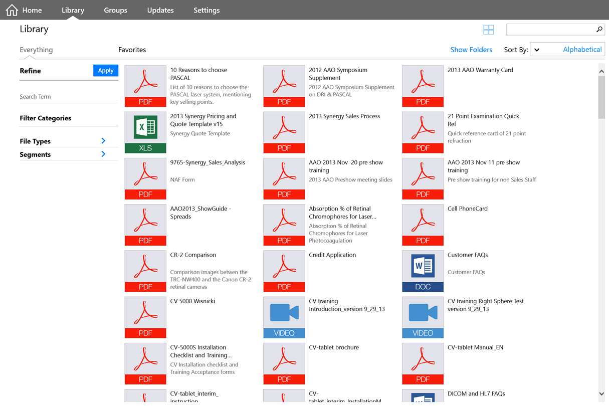Image resolution: width=609 pixels, height=406 pixels.
Task: Switch to the Favorites tab
Action: (132, 50)
